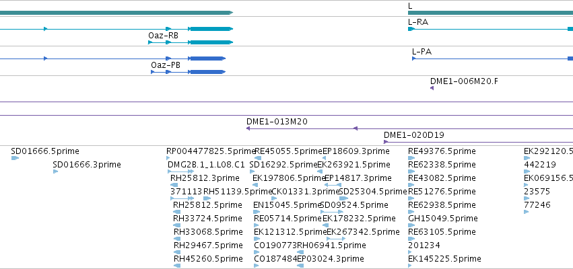Click the SD16292.5prime EST label

coord(283,165)
